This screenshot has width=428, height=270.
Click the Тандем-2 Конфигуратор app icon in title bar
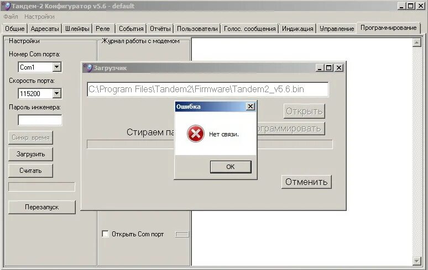[x=6, y=6]
